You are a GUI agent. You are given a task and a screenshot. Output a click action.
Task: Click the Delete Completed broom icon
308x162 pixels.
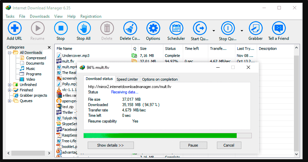tap(130, 28)
